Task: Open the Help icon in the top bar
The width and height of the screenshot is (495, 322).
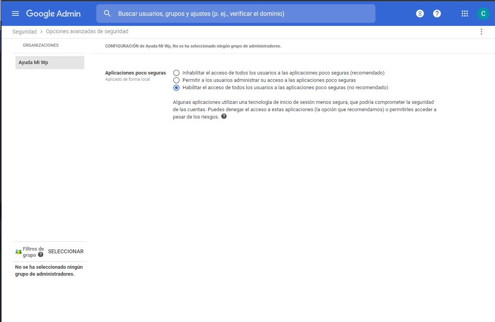Action: (437, 14)
